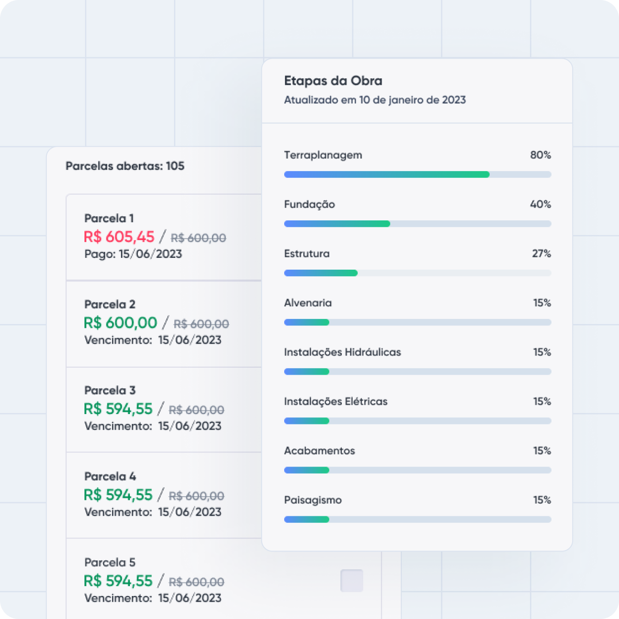This screenshot has height=619, width=619.
Task: Click the Fundação progress bar
Action: (x=417, y=224)
